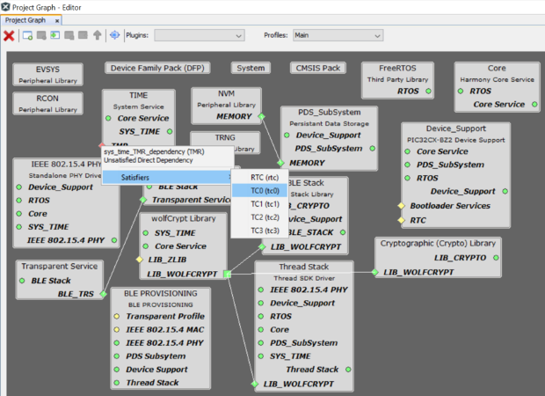Image resolution: width=545 pixels, height=396 pixels.
Task: Click the up arrow toolbar icon
Action: [98, 35]
